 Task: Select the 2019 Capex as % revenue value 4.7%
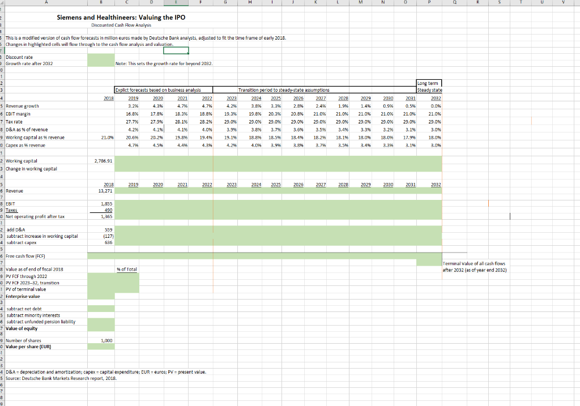click(x=133, y=146)
